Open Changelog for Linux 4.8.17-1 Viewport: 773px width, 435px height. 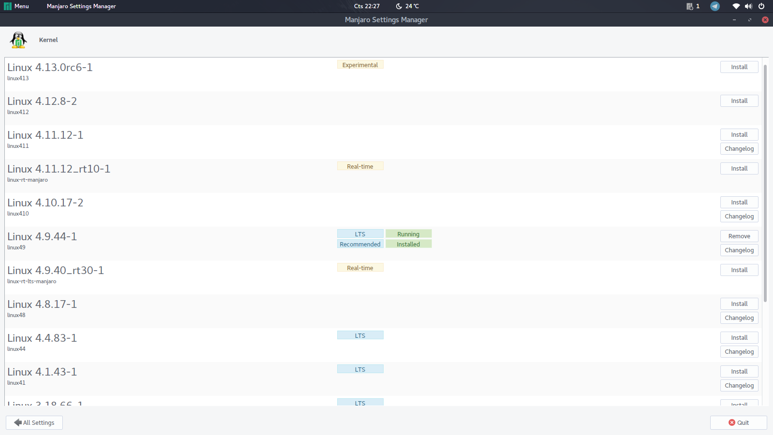[739, 318]
